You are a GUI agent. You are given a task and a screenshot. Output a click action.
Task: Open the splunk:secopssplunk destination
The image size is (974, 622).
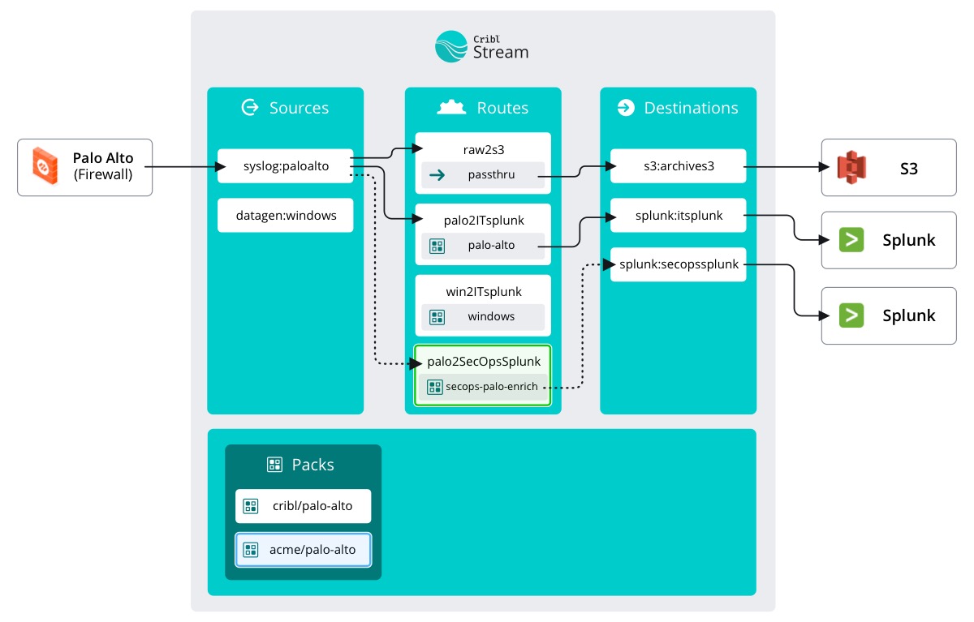tap(678, 264)
